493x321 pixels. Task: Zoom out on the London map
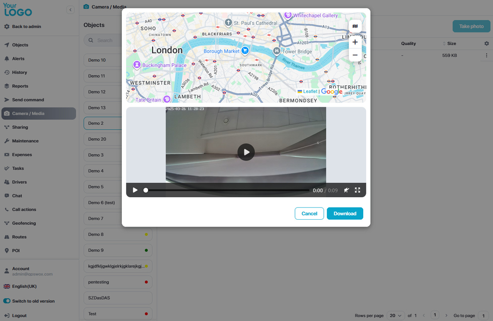click(x=355, y=55)
